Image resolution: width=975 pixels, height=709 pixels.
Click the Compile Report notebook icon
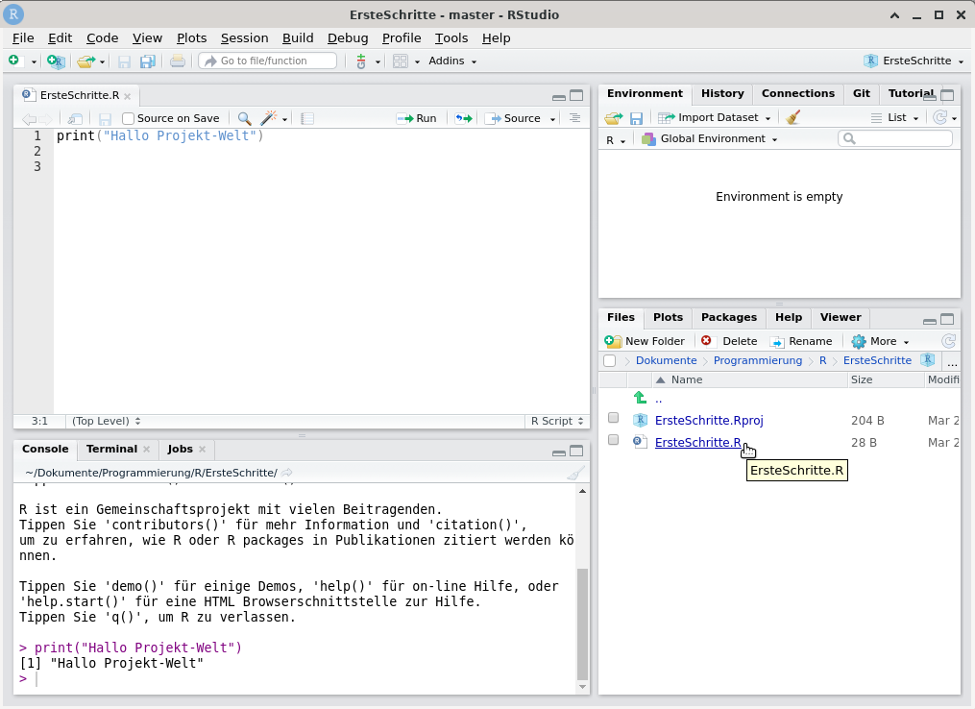point(307,118)
